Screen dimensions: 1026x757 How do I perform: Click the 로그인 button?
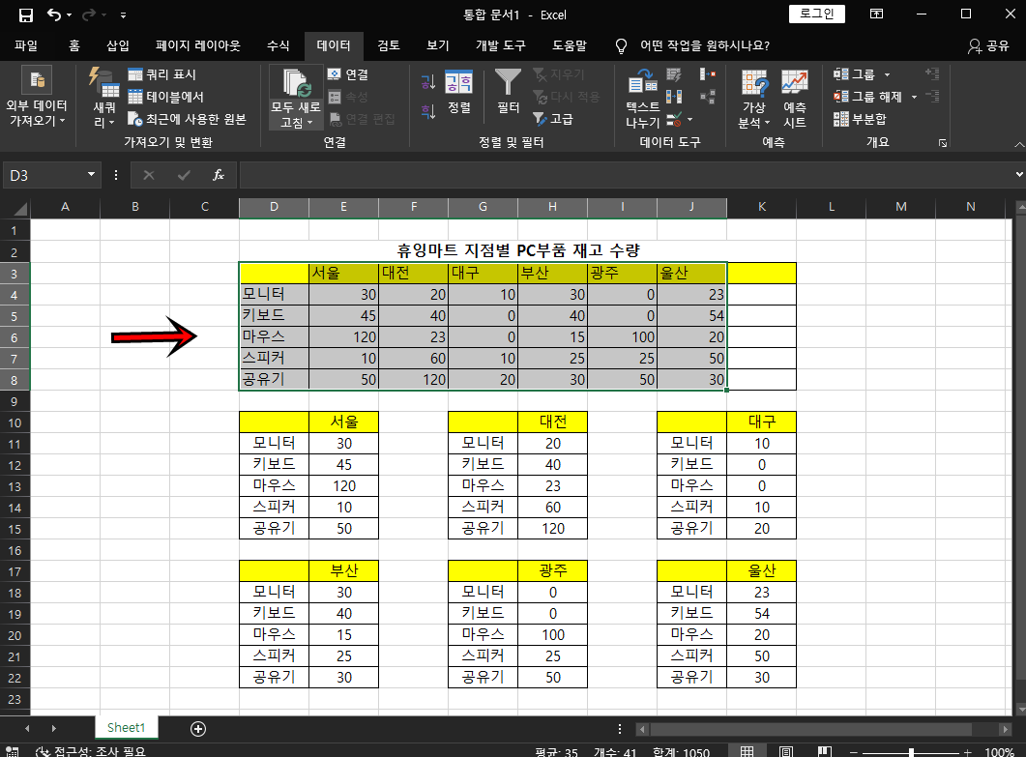pyautogui.click(x=816, y=14)
